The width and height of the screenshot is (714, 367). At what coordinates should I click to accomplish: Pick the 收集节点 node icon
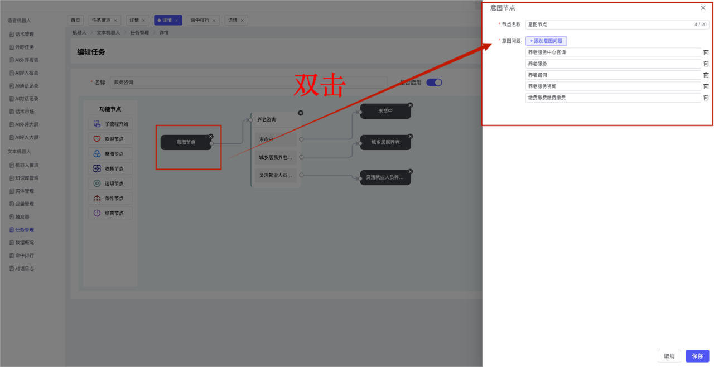[x=97, y=168]
